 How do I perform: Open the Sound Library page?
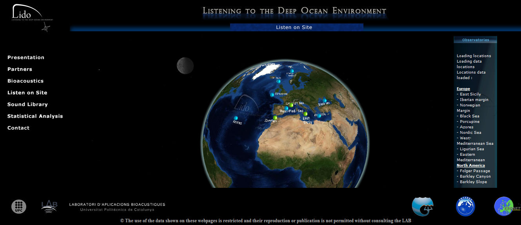(x=27, y=104)
